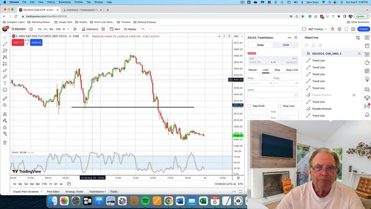The height and width of the screenshot is (209, 371).
Task: Toggle visibility of ESU2023, CME_MINI, 3
Action: (x=359, y=54)
